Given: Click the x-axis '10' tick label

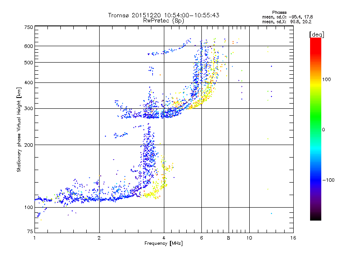Looking at the screenshot, I should pos(249,238).
